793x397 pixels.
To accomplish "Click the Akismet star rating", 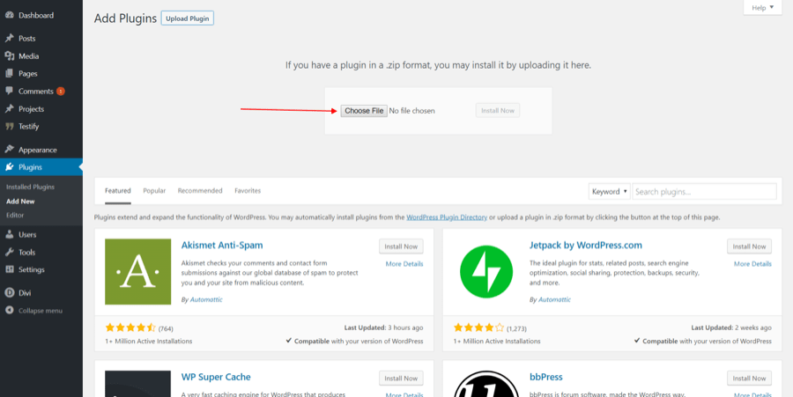I will [130, 327].
